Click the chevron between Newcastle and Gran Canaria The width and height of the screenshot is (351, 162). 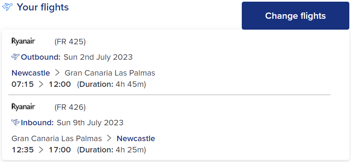pyautogui.click(x=57, y=73)
